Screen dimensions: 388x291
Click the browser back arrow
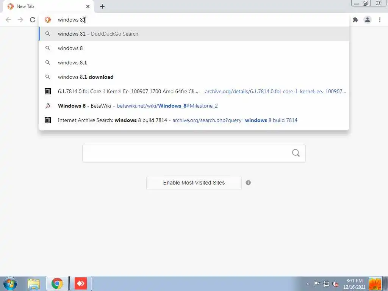pyautogui.click(x=8, y=20)
